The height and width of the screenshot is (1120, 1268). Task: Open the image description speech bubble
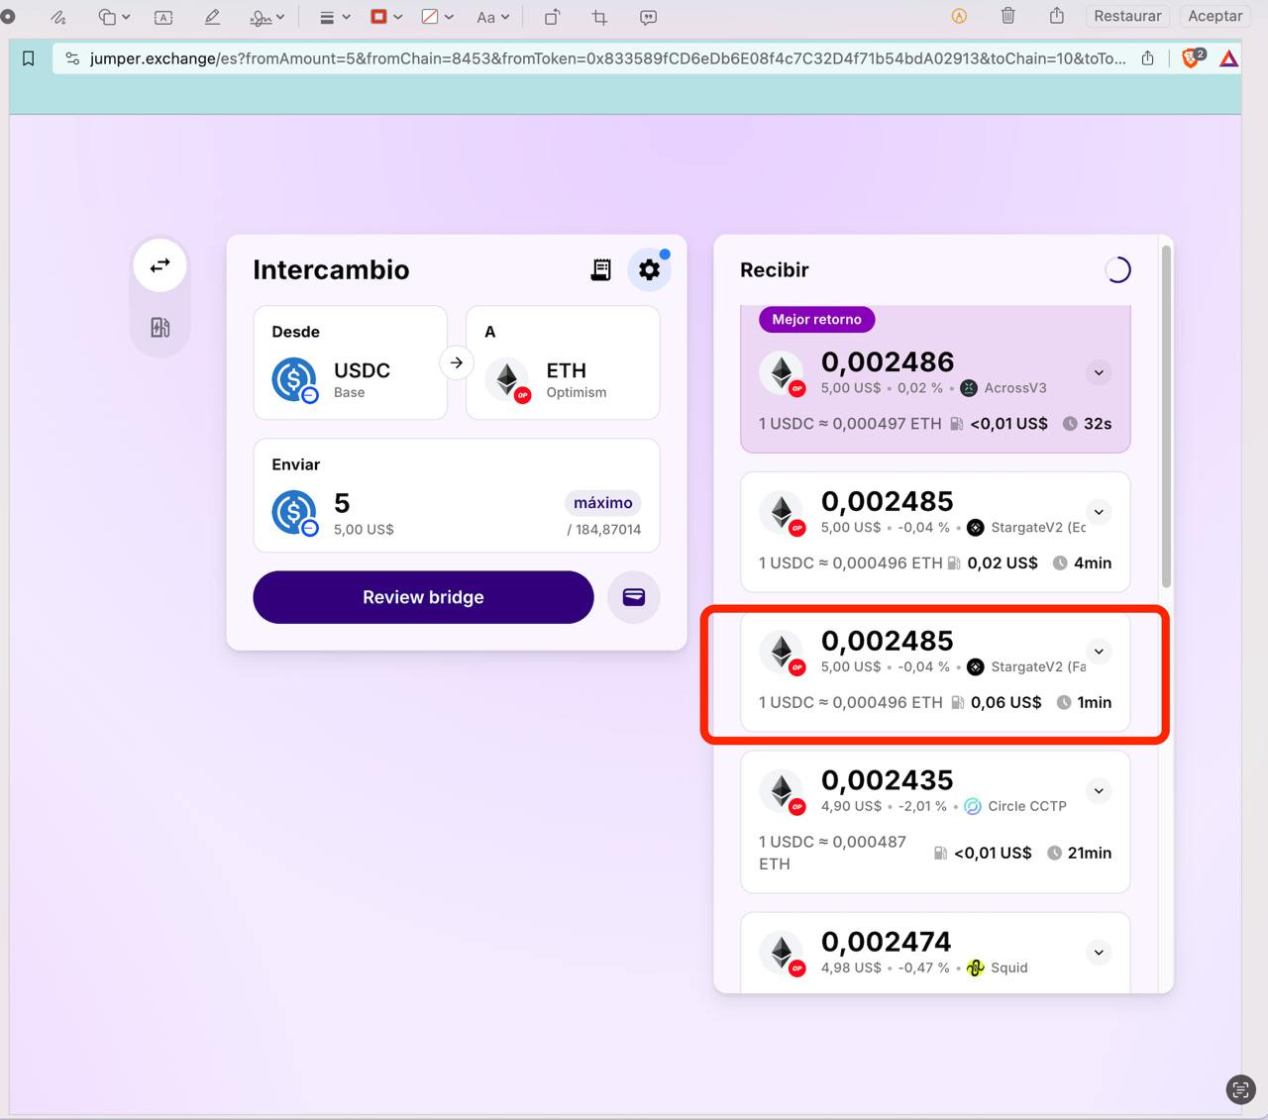click(648, 17)
